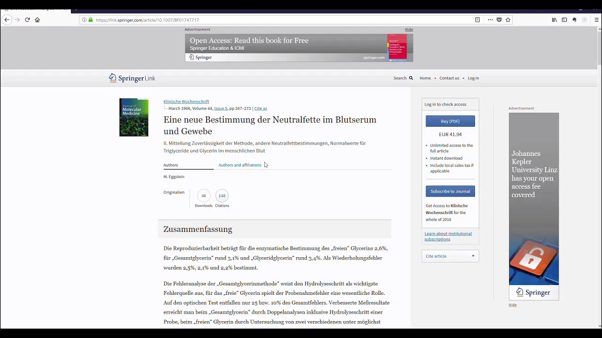Open the browser home page
Viewport: 602px width, 338px height.
point(37,20)
